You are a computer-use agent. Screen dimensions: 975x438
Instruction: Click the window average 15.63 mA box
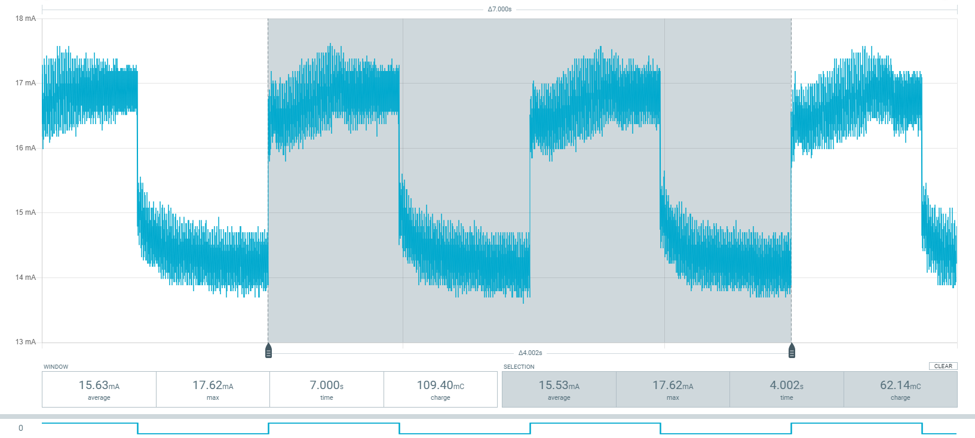[x=99, y=390]
